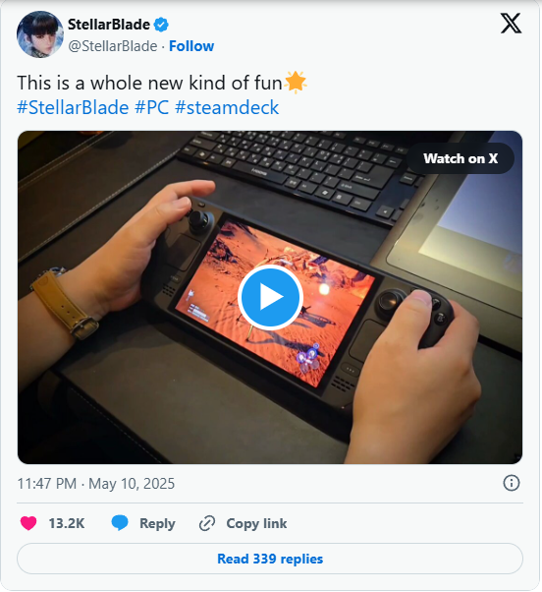Open the tweet info circle icon
The width and height of the screenshot is (542, 592).
coord(512,483)
